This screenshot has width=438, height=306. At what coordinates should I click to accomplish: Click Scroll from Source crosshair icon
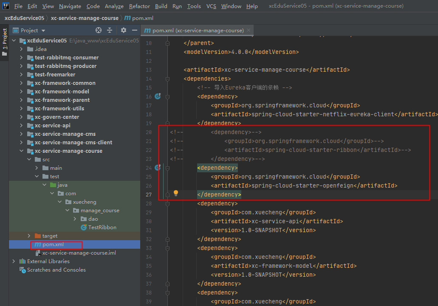tap(99, 30)
